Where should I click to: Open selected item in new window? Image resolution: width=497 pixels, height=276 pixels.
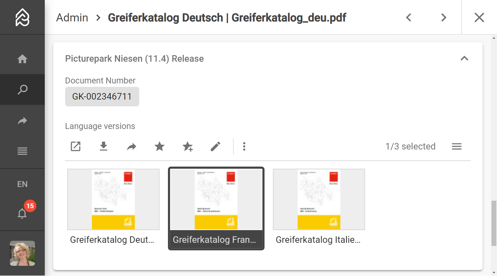point(76,146)
